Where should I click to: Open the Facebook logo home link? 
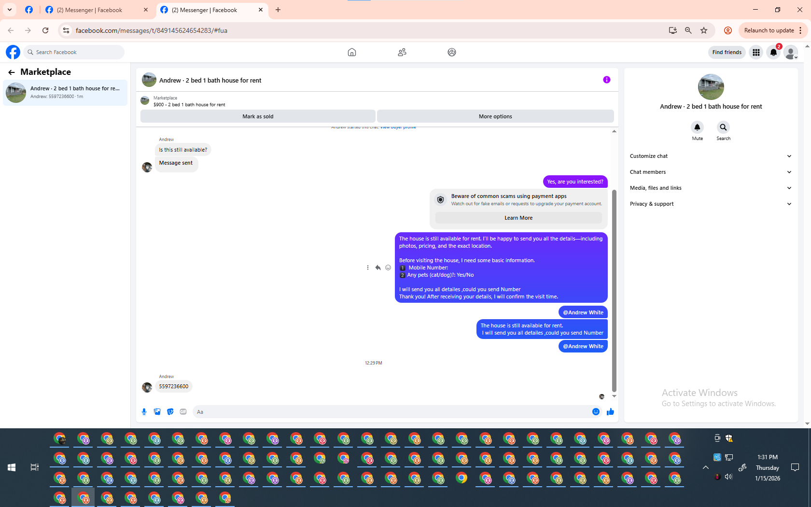(x=13, y=52)
